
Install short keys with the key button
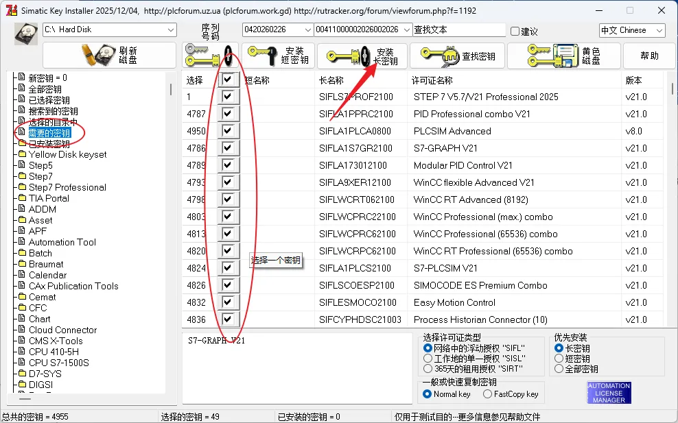click(x=278, y=56)
